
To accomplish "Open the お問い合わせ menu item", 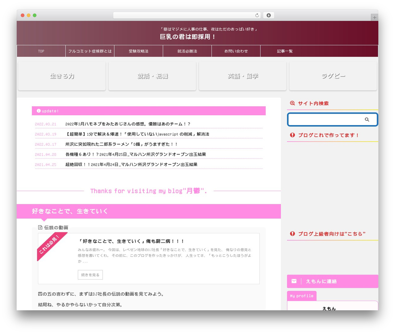I will click(236, 51).
